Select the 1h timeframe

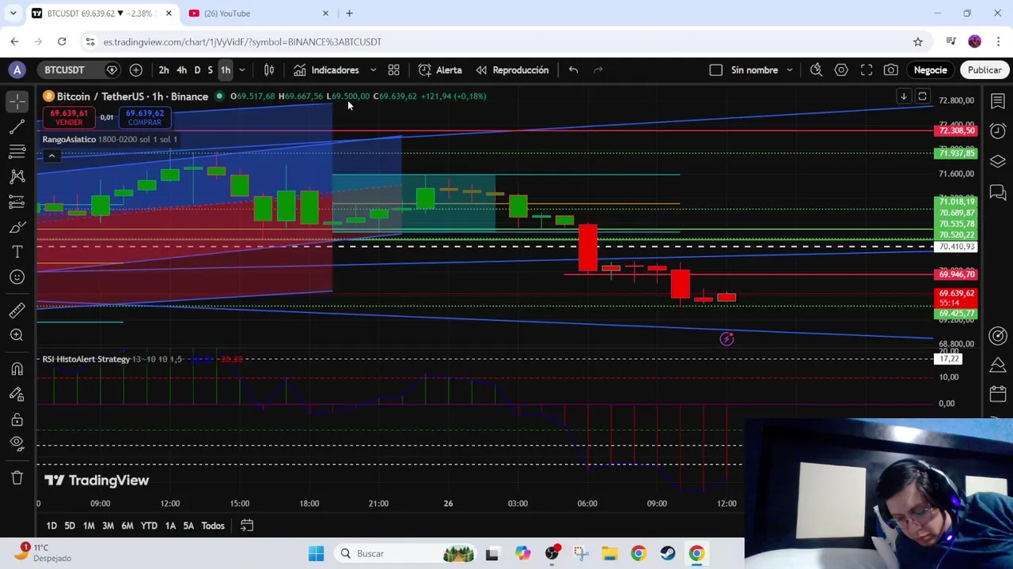tap(226, 70)
